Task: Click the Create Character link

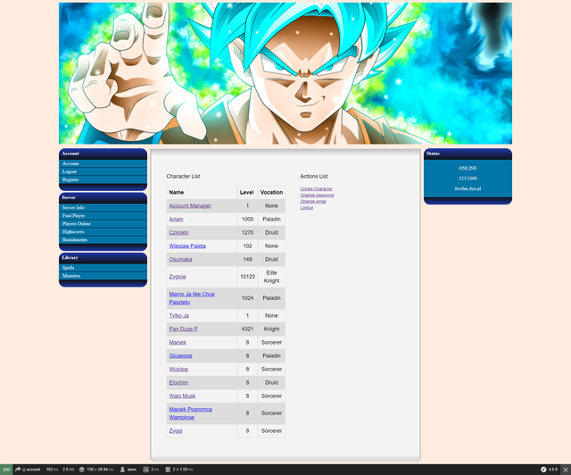Action: pyautogui.click(x=316, y=188)
